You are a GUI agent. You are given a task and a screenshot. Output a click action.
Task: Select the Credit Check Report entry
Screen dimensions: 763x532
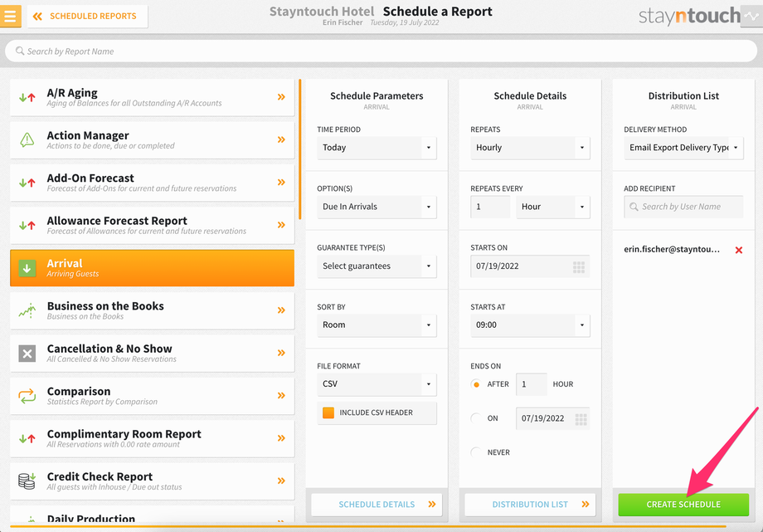point(152,481)
